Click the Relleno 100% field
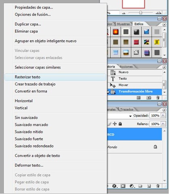 [155, 124]
